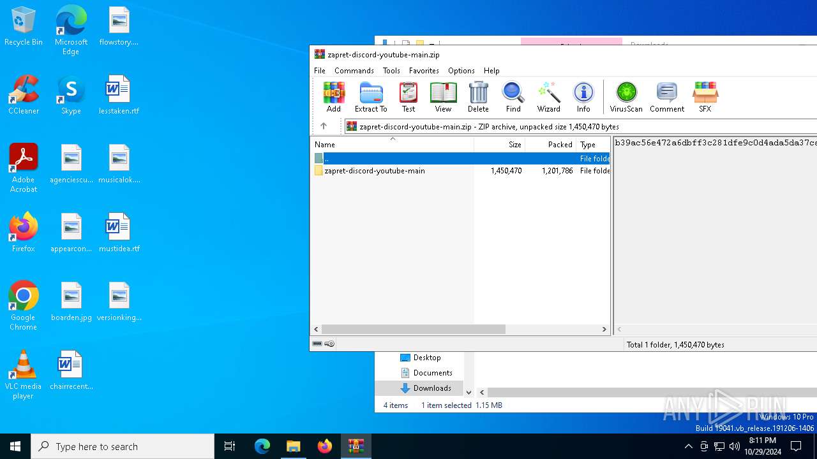Show hidden system tray icons chevron

(688, 446)
